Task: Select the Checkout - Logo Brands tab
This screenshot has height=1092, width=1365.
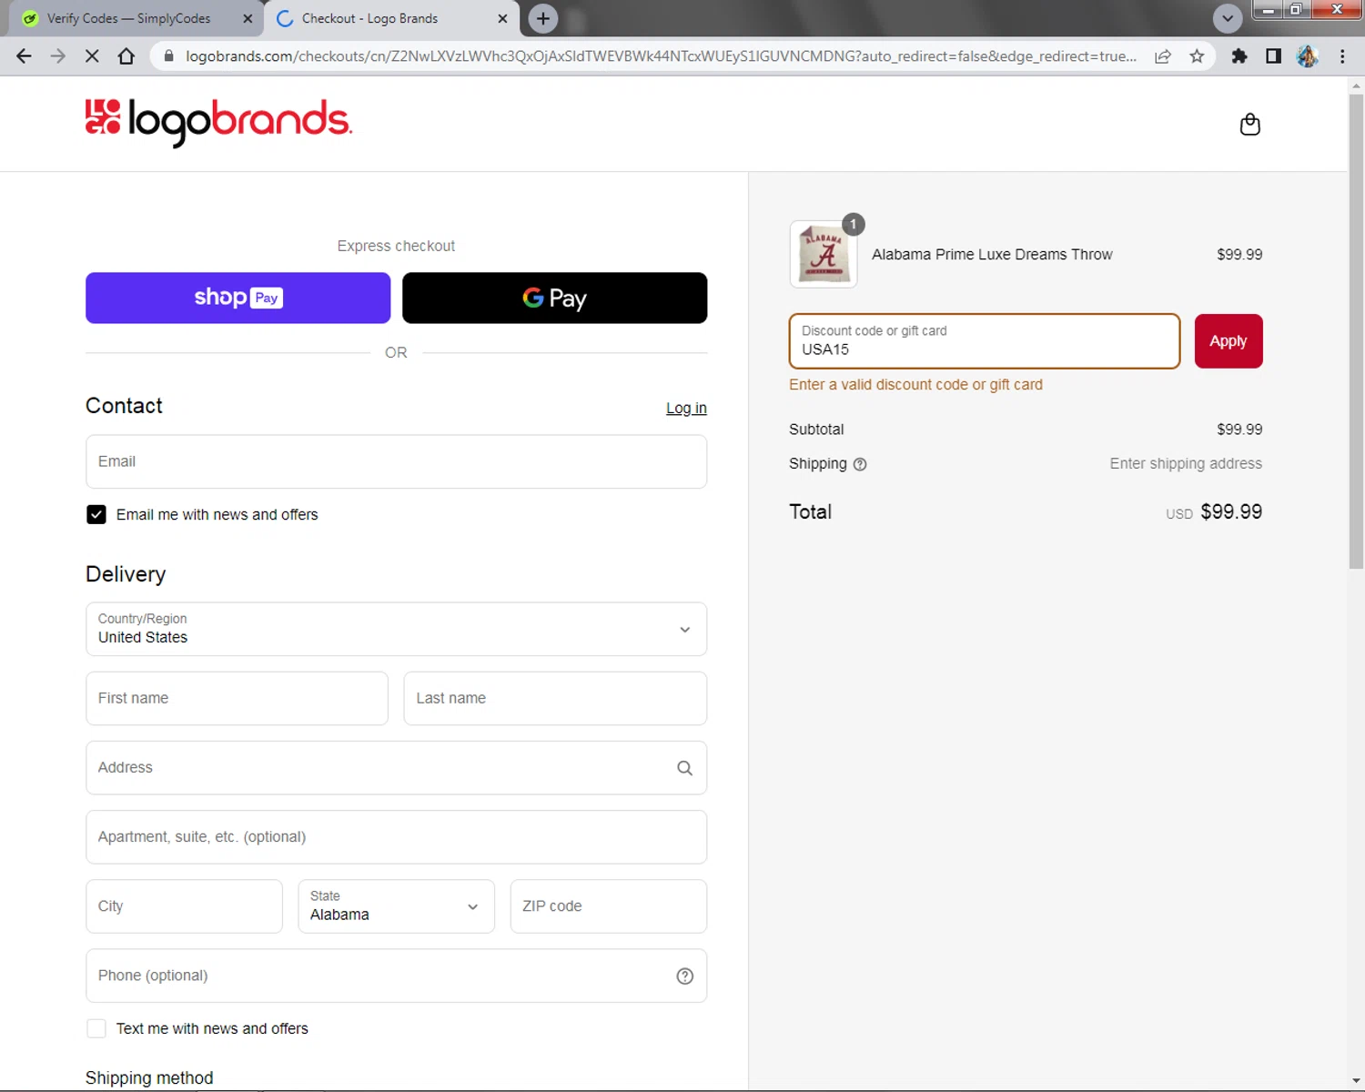Action: tap(391, 18)
